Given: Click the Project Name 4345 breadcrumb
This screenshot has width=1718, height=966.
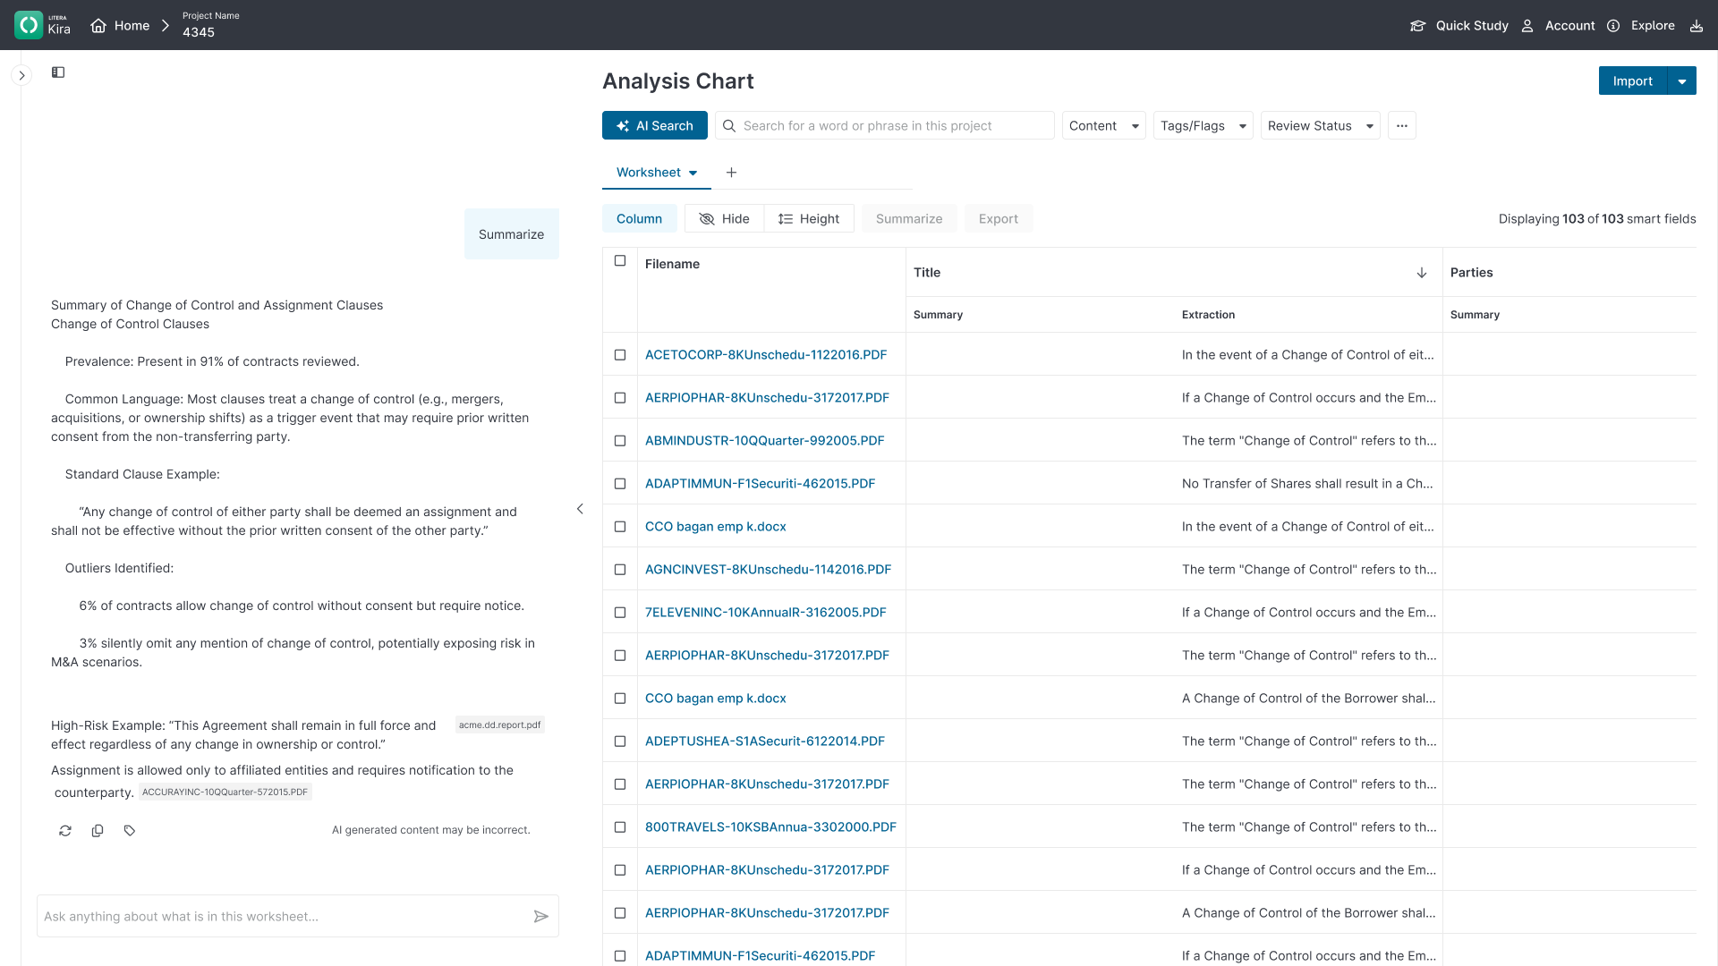Looking at the screenshot, I should click(x=210, y=25).
